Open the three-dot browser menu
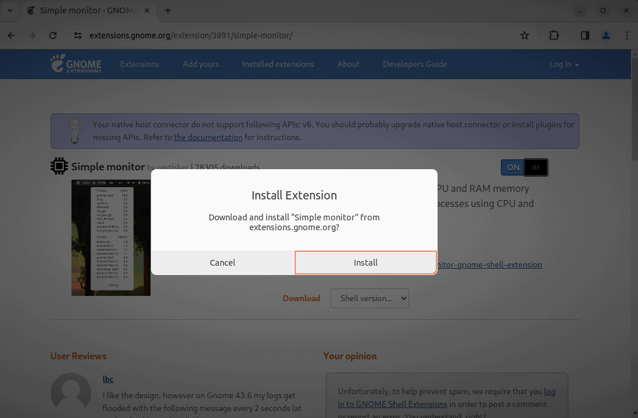638x418 pixels. 626,35
